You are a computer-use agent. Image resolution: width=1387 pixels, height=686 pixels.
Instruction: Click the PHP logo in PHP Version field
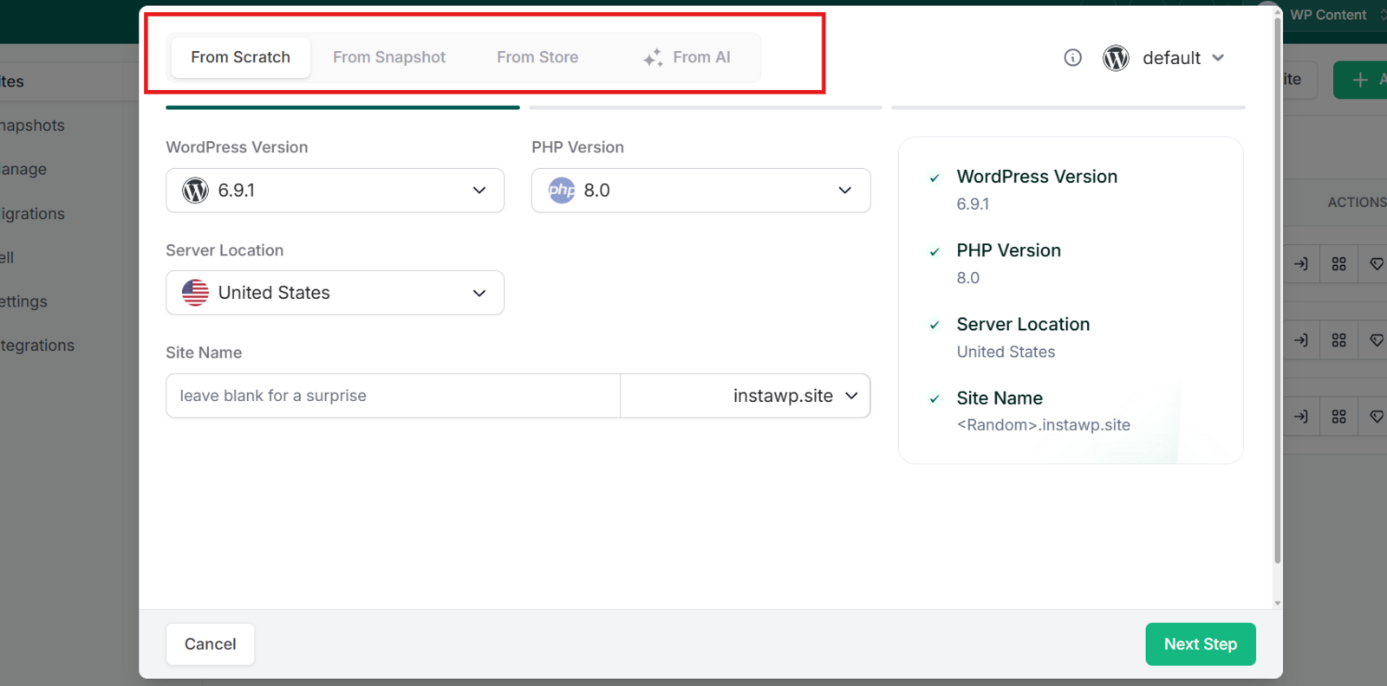point(562,191)
